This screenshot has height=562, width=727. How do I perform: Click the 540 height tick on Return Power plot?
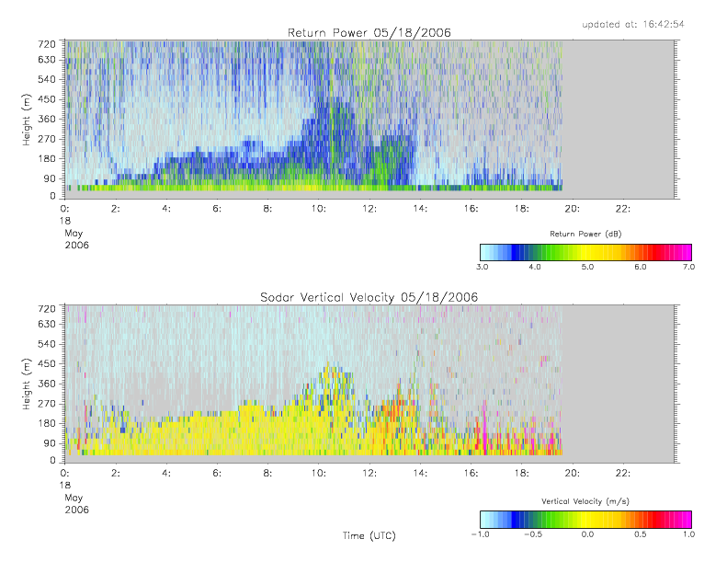[x=47, y=79]
